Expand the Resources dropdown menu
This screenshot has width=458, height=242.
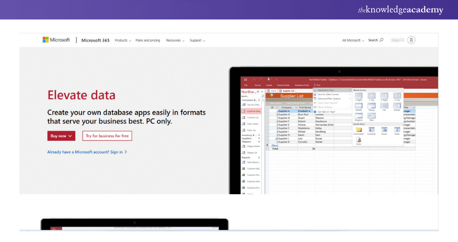[x=175, y=40]
